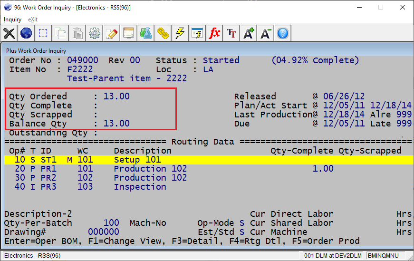Screen dimensions: 414x261
Task: Click the Balance Qty 13.00 value
Action: click(x=116, y=123)
